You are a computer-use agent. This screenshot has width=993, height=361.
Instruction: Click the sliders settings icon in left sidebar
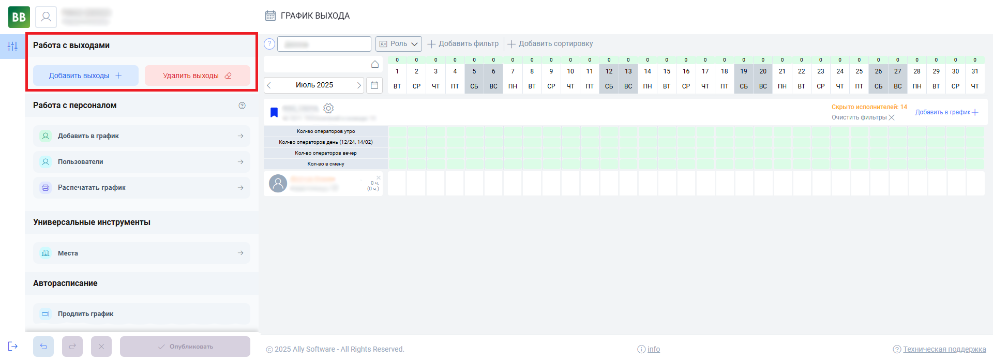tap(12, 47)
